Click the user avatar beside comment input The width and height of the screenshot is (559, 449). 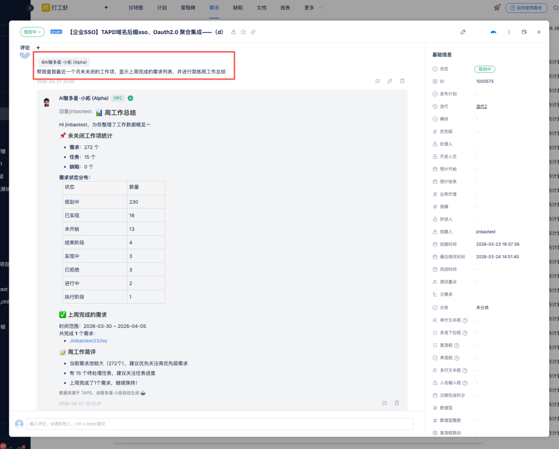click(19, 424)
